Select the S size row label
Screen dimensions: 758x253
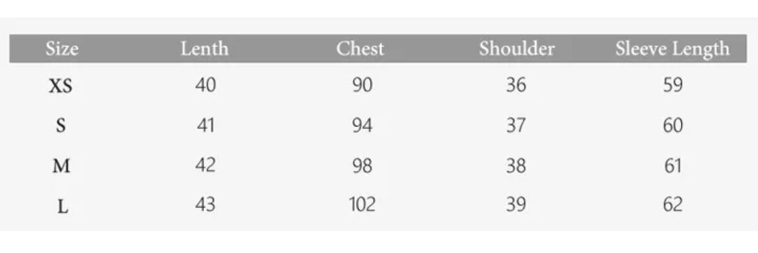[x=60, y=126]
